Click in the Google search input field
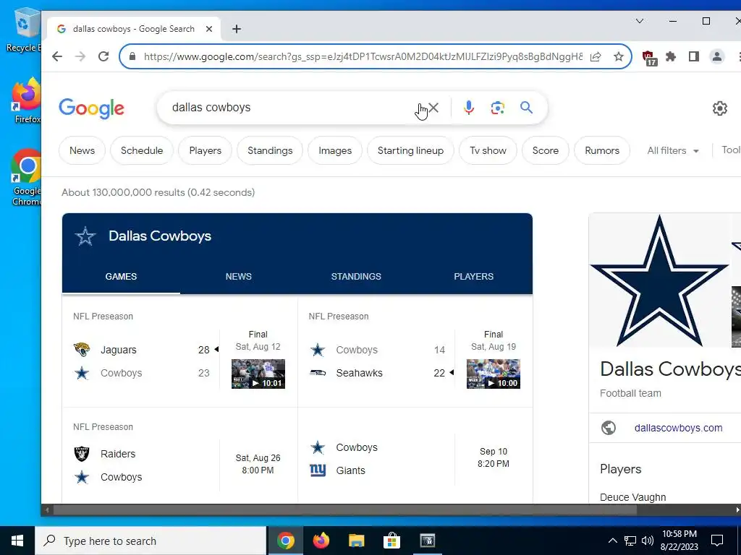The width and height of the screenshot is (741, 555). pyautogui.click(x=288, y=108)
